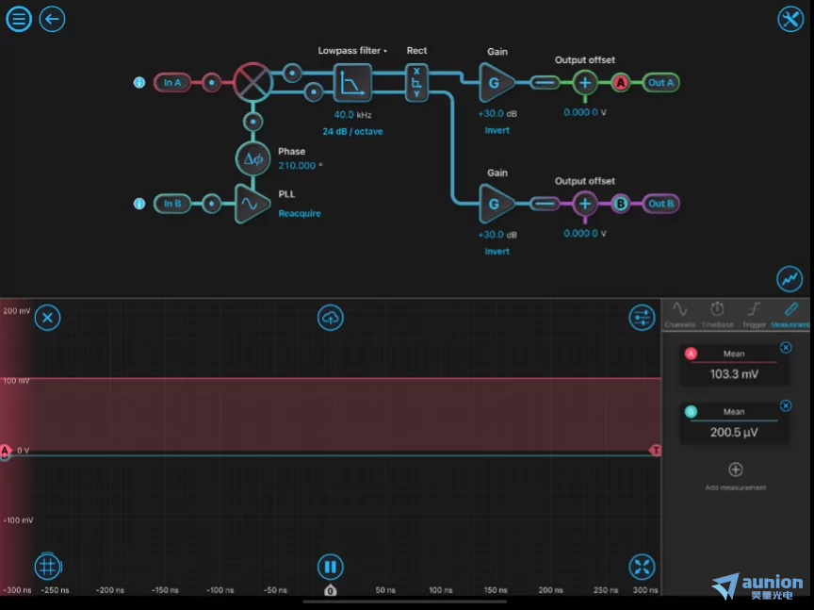The width and height of the screenshot is (814, 610).
Task: Click the PLL oscillator block
Action: coord(252,204)
